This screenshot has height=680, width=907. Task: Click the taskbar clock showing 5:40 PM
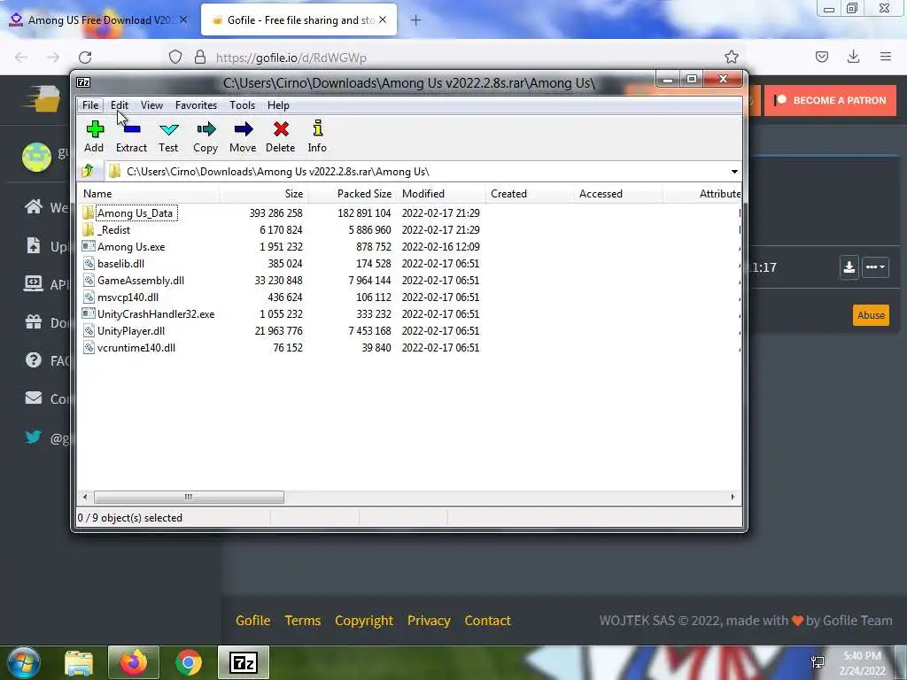(x=862, y=656)
